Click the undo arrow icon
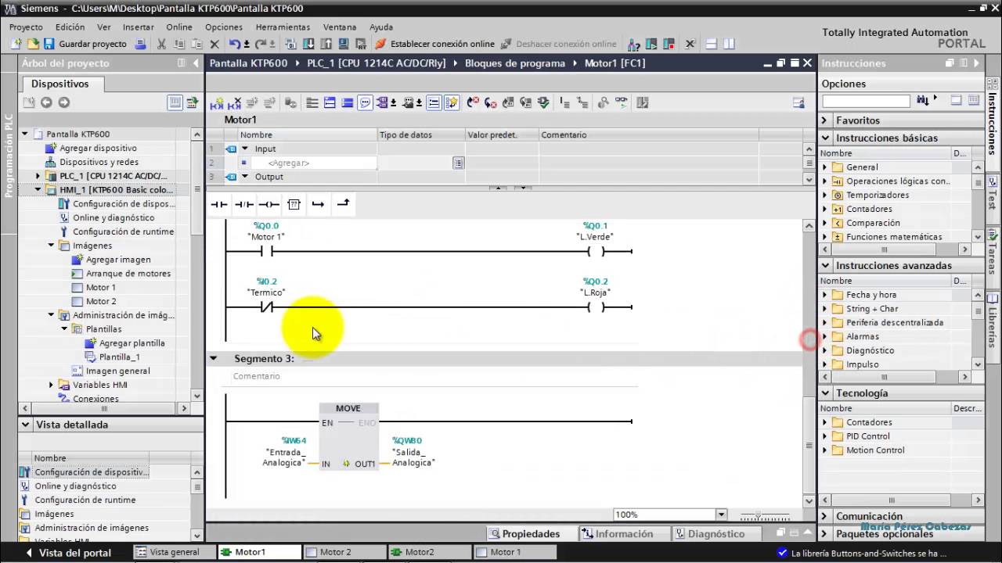1002x563 pixels. click(x=234, y=44)
